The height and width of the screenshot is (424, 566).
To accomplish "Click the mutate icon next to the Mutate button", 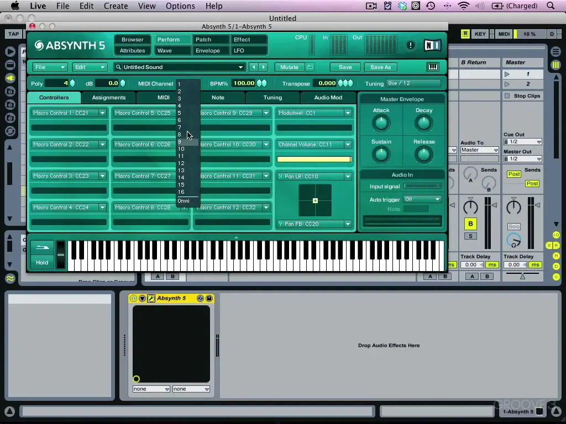I will (x=310, y=67).
